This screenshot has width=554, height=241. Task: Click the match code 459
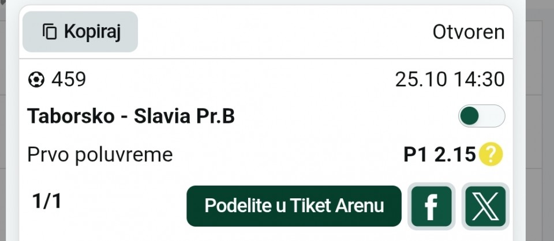[69, 80]
